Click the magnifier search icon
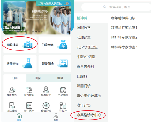This screenshot has width=151, height=125. click(x=105, y=7)
